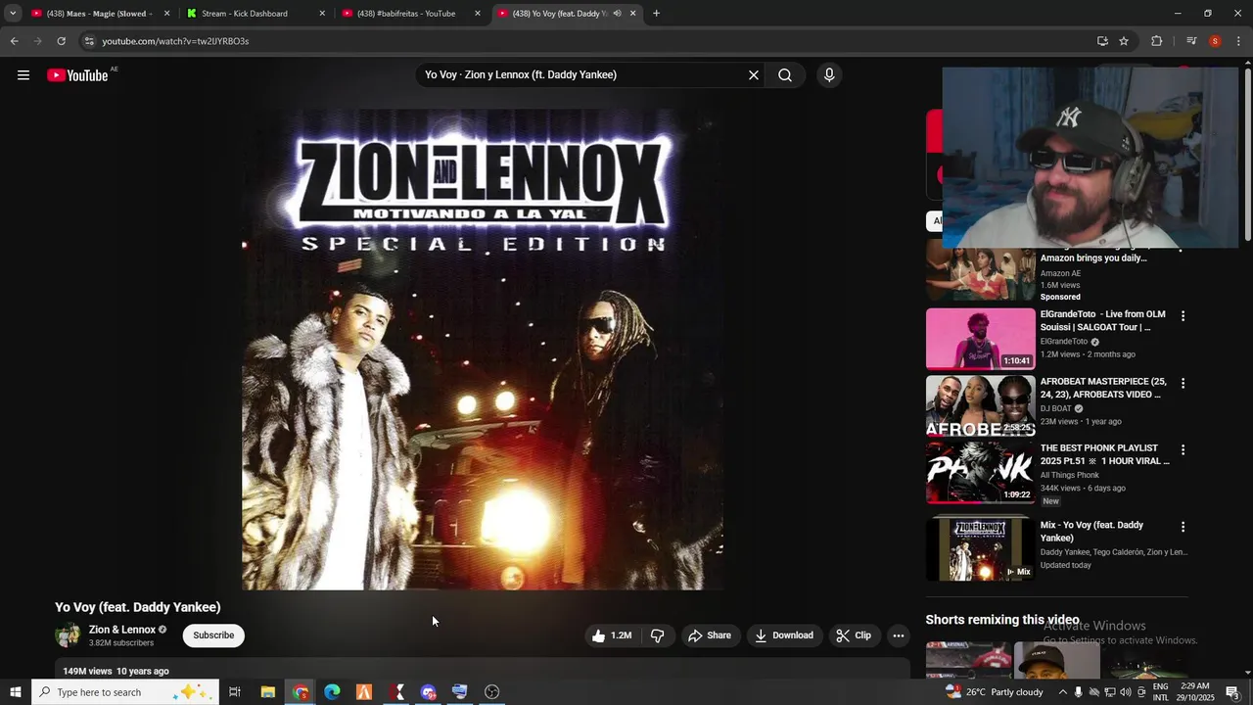The width and height of the screenshot is (1253, 705).
Task: Open the volume speaker tray icon
Action: [x=1126, y=692]
